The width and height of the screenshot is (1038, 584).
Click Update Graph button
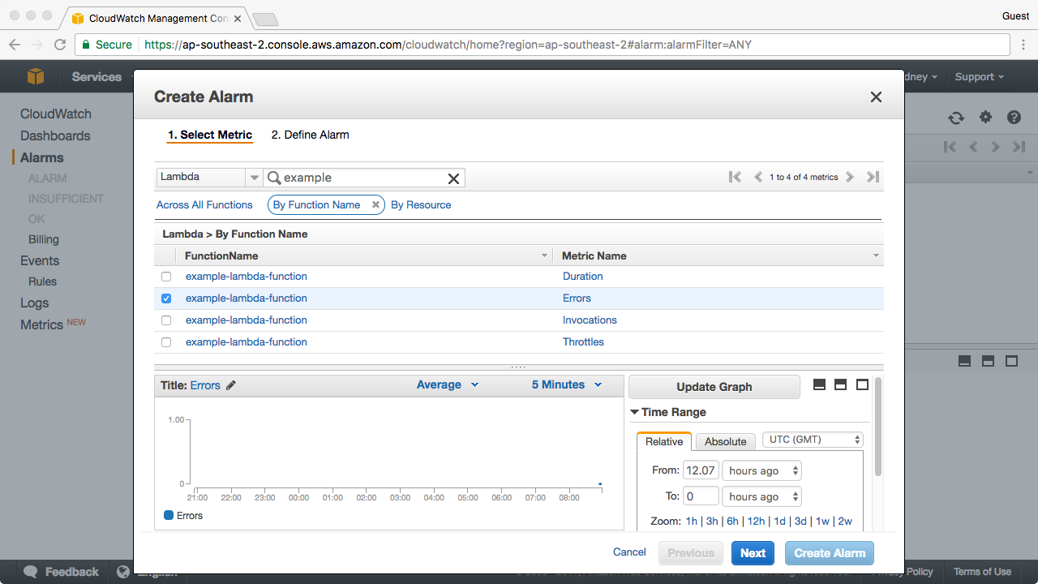pyautogui.click(x=714, y=387)
